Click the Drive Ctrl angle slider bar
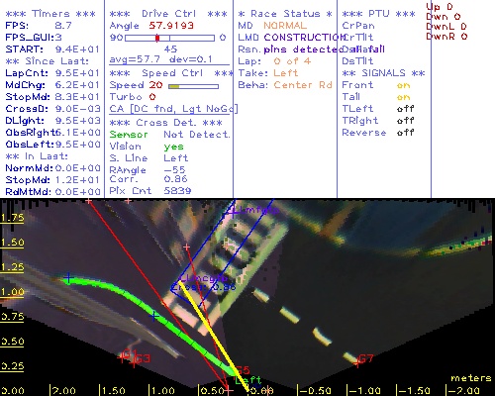This screenshot has height=396, width=495. [x=169, y=38]
